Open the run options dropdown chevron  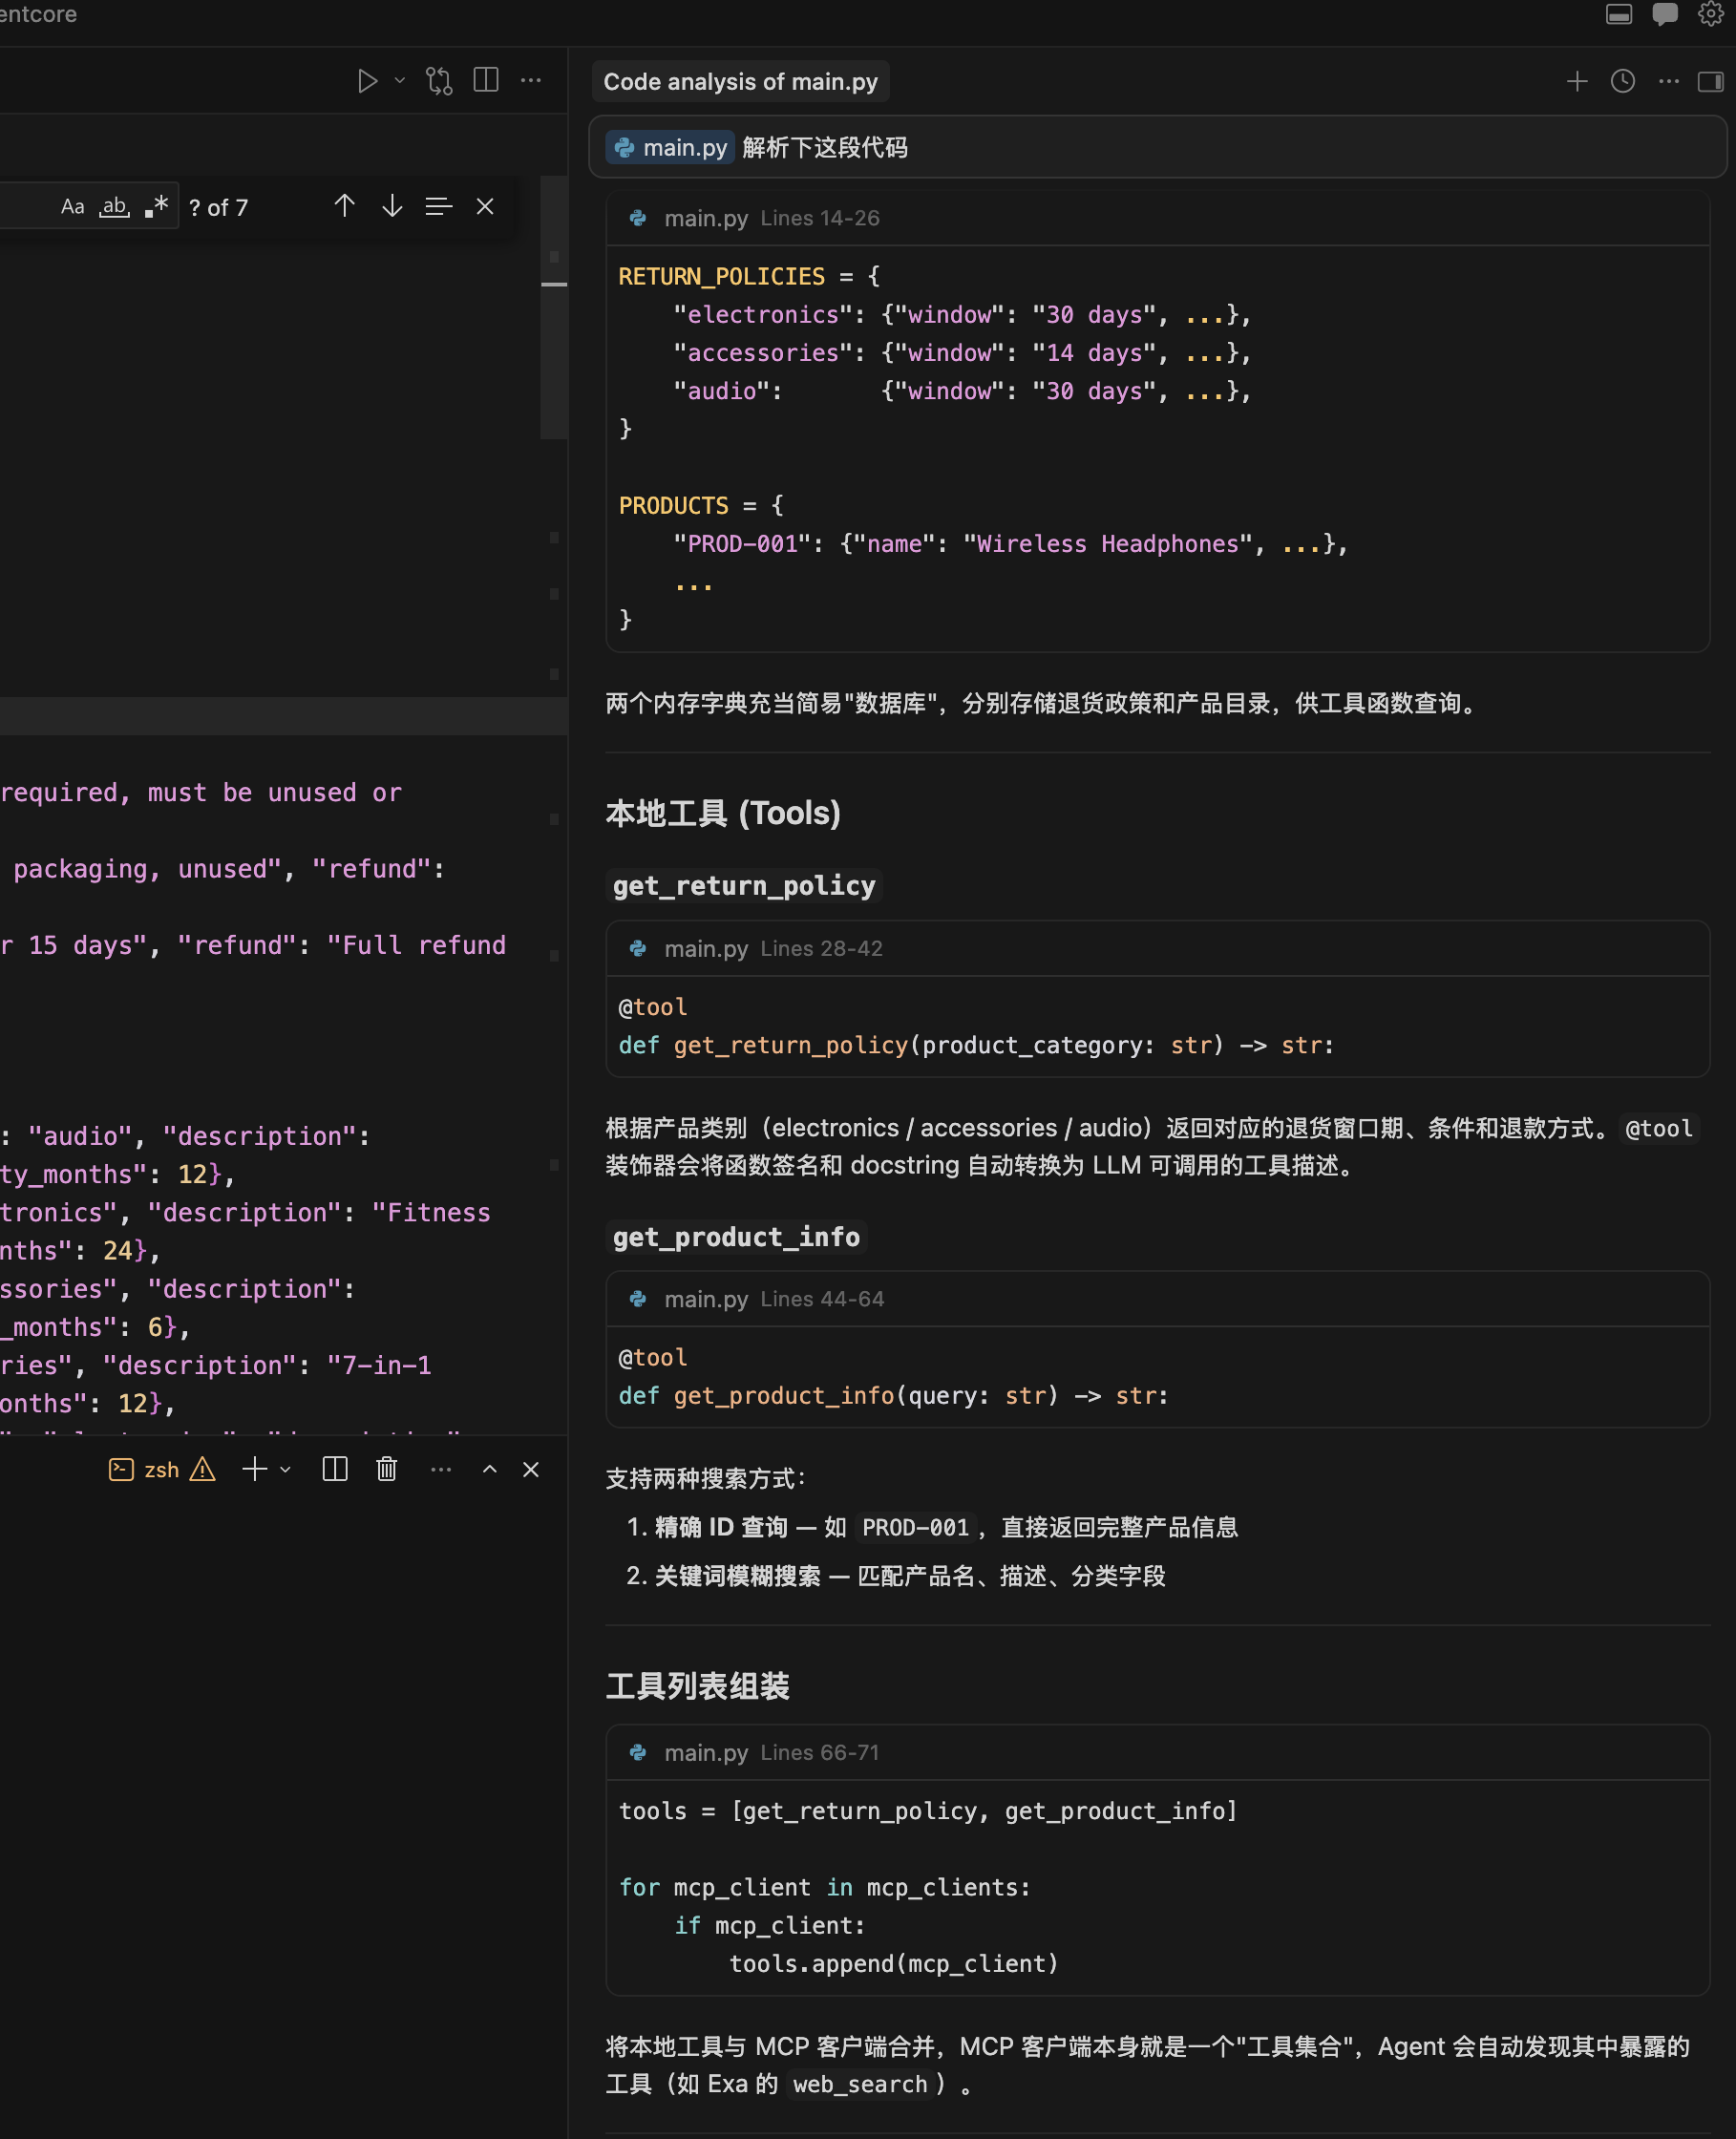click(x=400, y=81)
